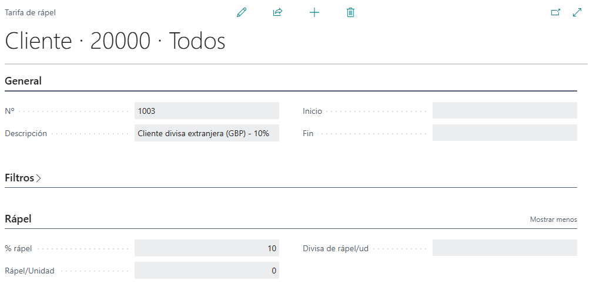The image size is (593, 287).
Task: Click the Inicio date field
Action: (504, 111)
